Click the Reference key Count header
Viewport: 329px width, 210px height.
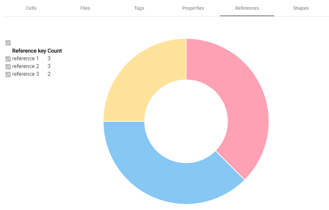pos(37,51)
